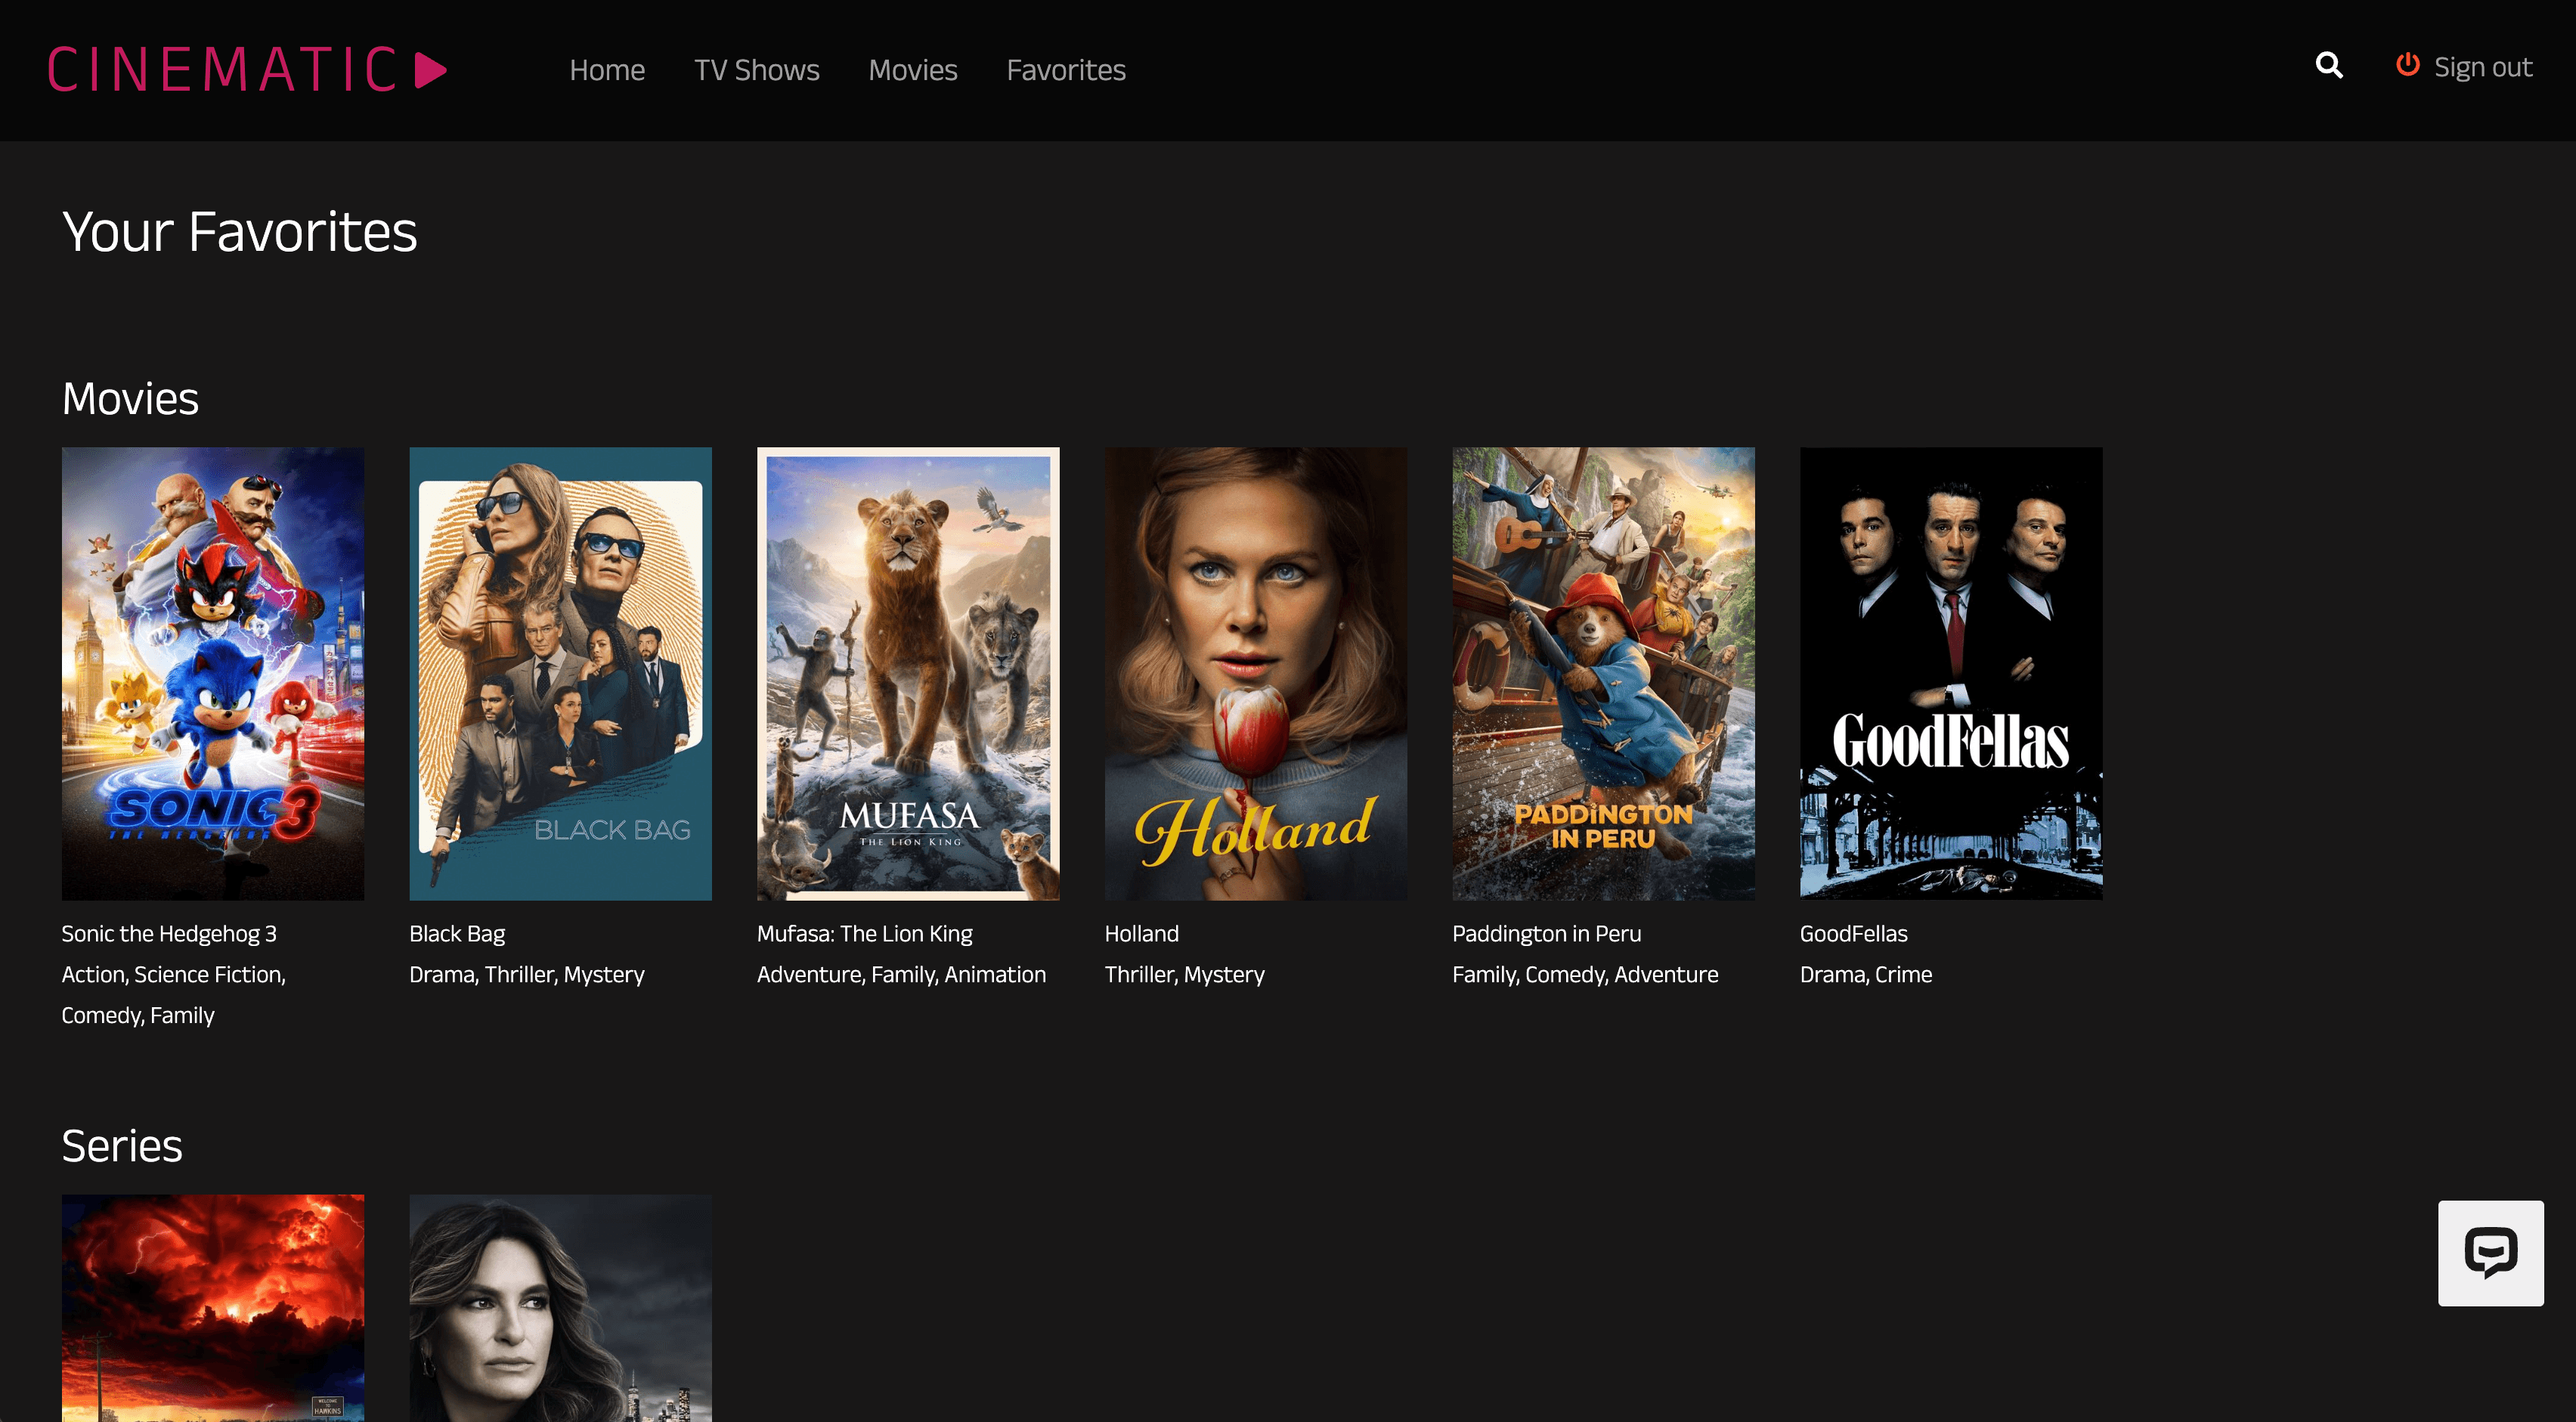The height and width of the screenshot is (1422, 2576).
Task: Click the Adventure, Family, Animation genre text
Action: pyautogui.click(x=901, y=974)
